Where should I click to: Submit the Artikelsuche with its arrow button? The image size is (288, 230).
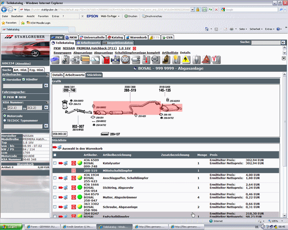(46, 86)
